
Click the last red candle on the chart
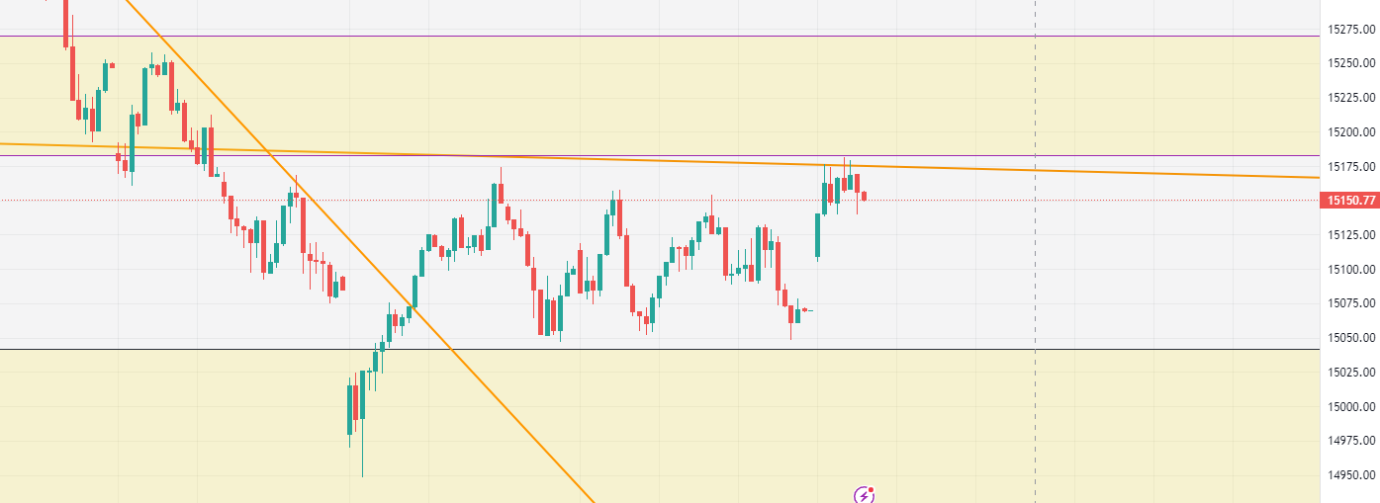[x=864, y=196]
